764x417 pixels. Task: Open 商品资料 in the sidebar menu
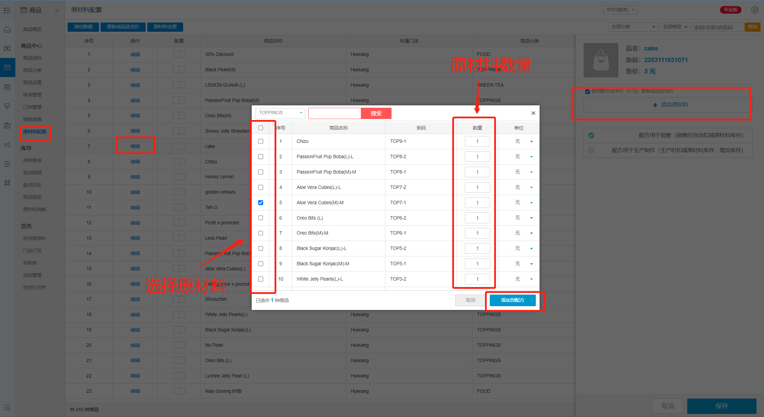pos(32,58)
